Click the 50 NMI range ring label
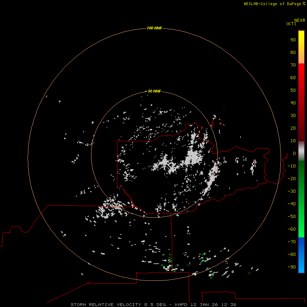The height and width of the screenshot is (307, 307). coord(154,91)
